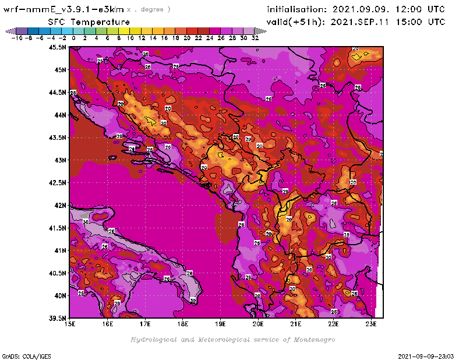The height and width of the screenshot is (360, 466).
Task: Click the dark magenta swatch between 24 and 26
Action: pyautogui.click(x=214, y=31)
